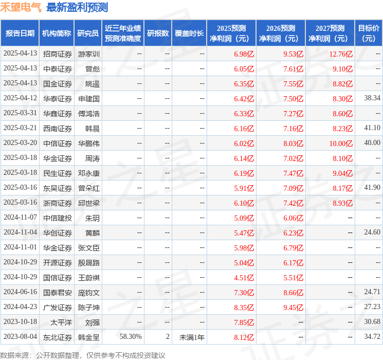Select the 2027预测净利润 column header
The width and height of the screenshot is (383, 360).
[330, 33]
